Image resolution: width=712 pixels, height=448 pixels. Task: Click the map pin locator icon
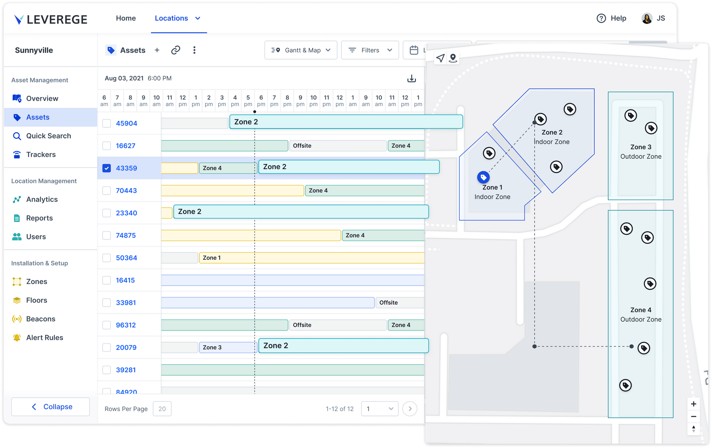[453, 58]
